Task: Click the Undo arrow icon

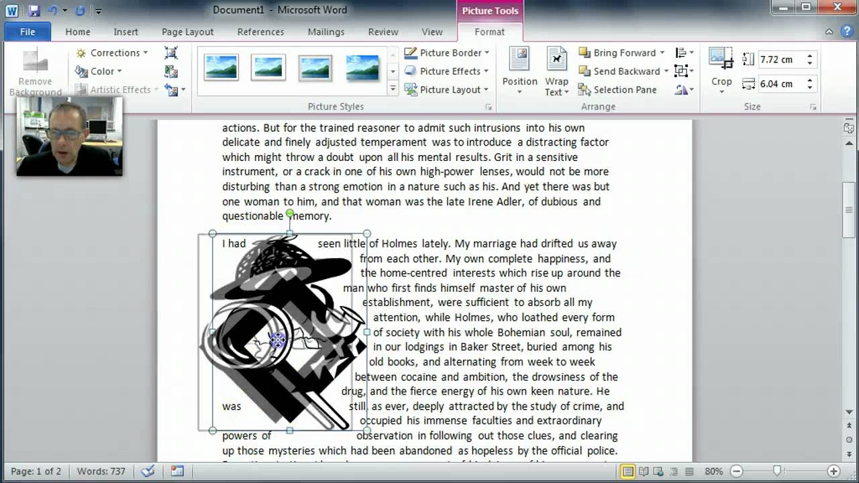Action: pyautogui.click(x=52, y=11)
